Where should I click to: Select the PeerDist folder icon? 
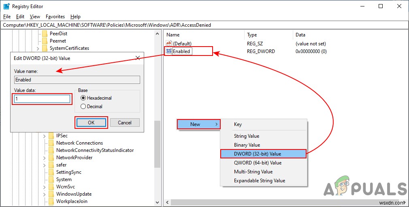pyautogui.click(x=45, y=33)
